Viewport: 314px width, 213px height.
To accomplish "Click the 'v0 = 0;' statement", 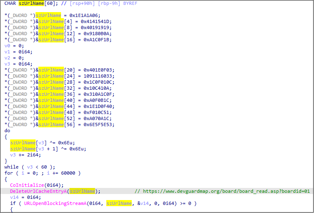I will pyautogui.click(x=14, y=46).
